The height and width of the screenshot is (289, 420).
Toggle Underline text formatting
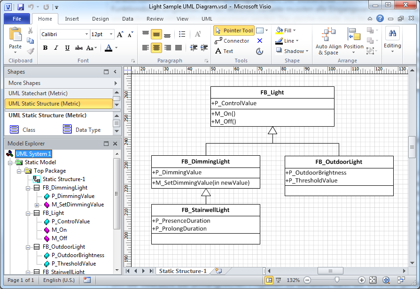[67, 48]
